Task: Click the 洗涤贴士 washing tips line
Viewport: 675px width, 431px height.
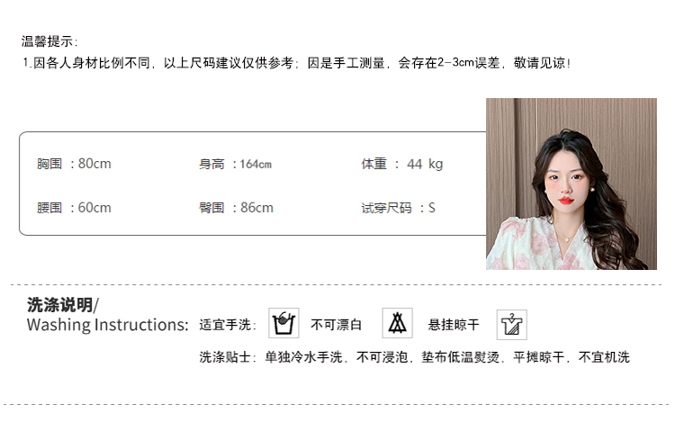Action: 415,357
